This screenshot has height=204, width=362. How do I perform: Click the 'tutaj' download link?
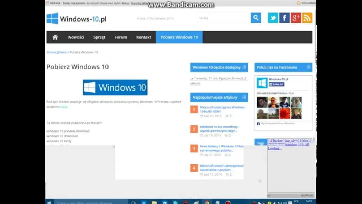click(64, 107)
